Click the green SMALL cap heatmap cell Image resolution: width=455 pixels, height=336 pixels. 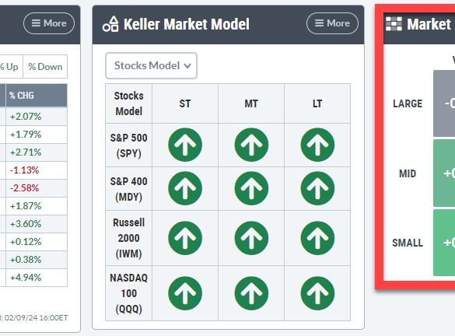(444, 243)
